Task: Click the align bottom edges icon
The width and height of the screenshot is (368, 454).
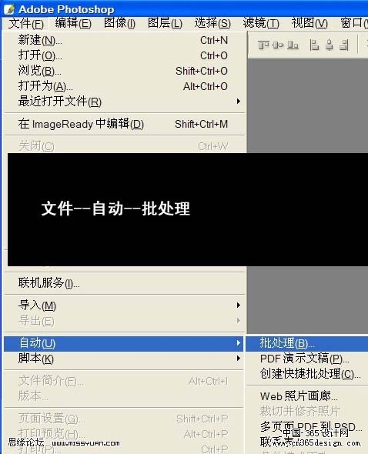Action: point(293,45)
